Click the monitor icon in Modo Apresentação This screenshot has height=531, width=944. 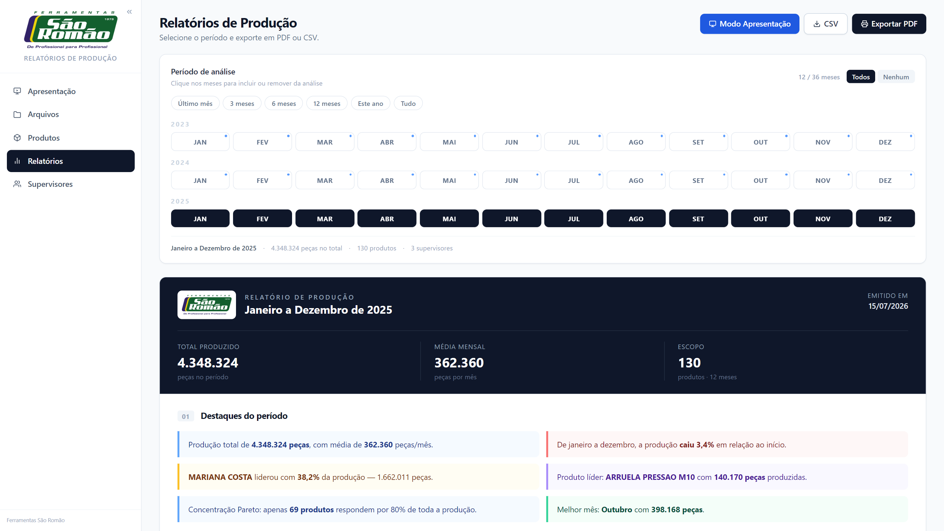pos(712,24)
